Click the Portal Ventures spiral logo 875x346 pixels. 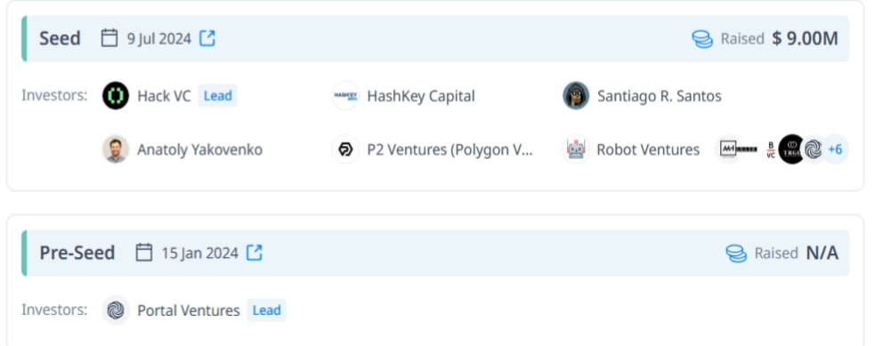click(x=116, y=310)
